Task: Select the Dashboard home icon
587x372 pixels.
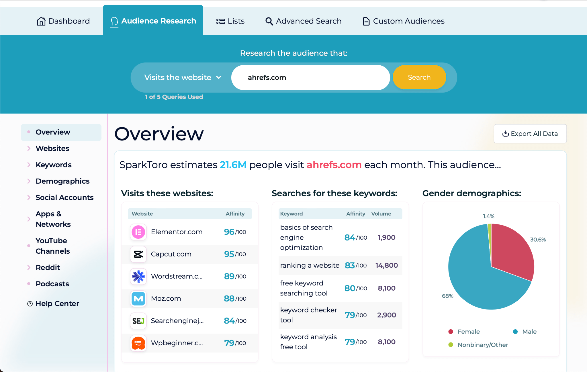Action: coord(42,21)
